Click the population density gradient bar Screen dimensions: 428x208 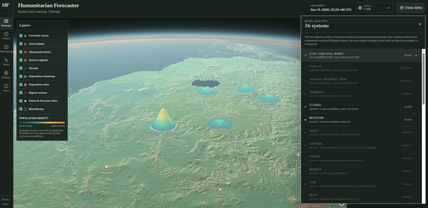(42, 123)
